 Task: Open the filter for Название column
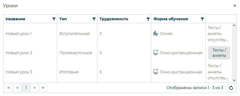54,19
